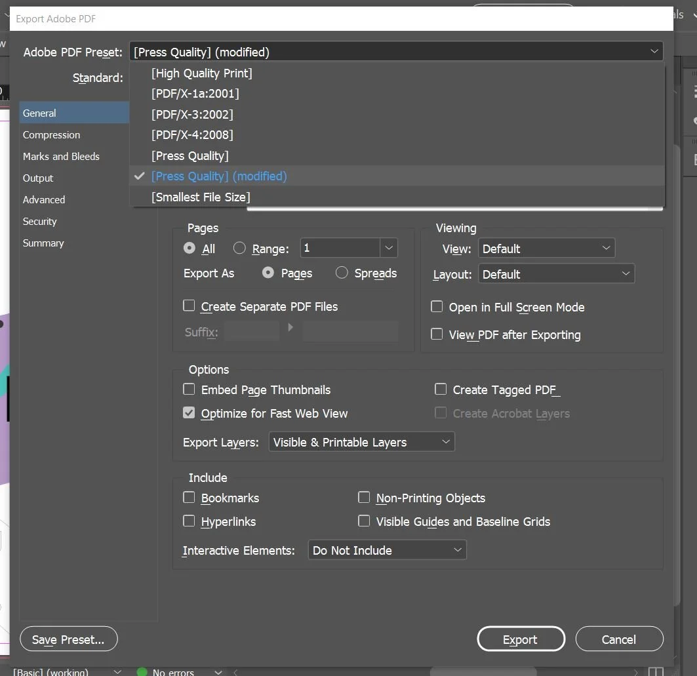
Task: Open the Export Layers dropdown
Action: pos(361,442)
